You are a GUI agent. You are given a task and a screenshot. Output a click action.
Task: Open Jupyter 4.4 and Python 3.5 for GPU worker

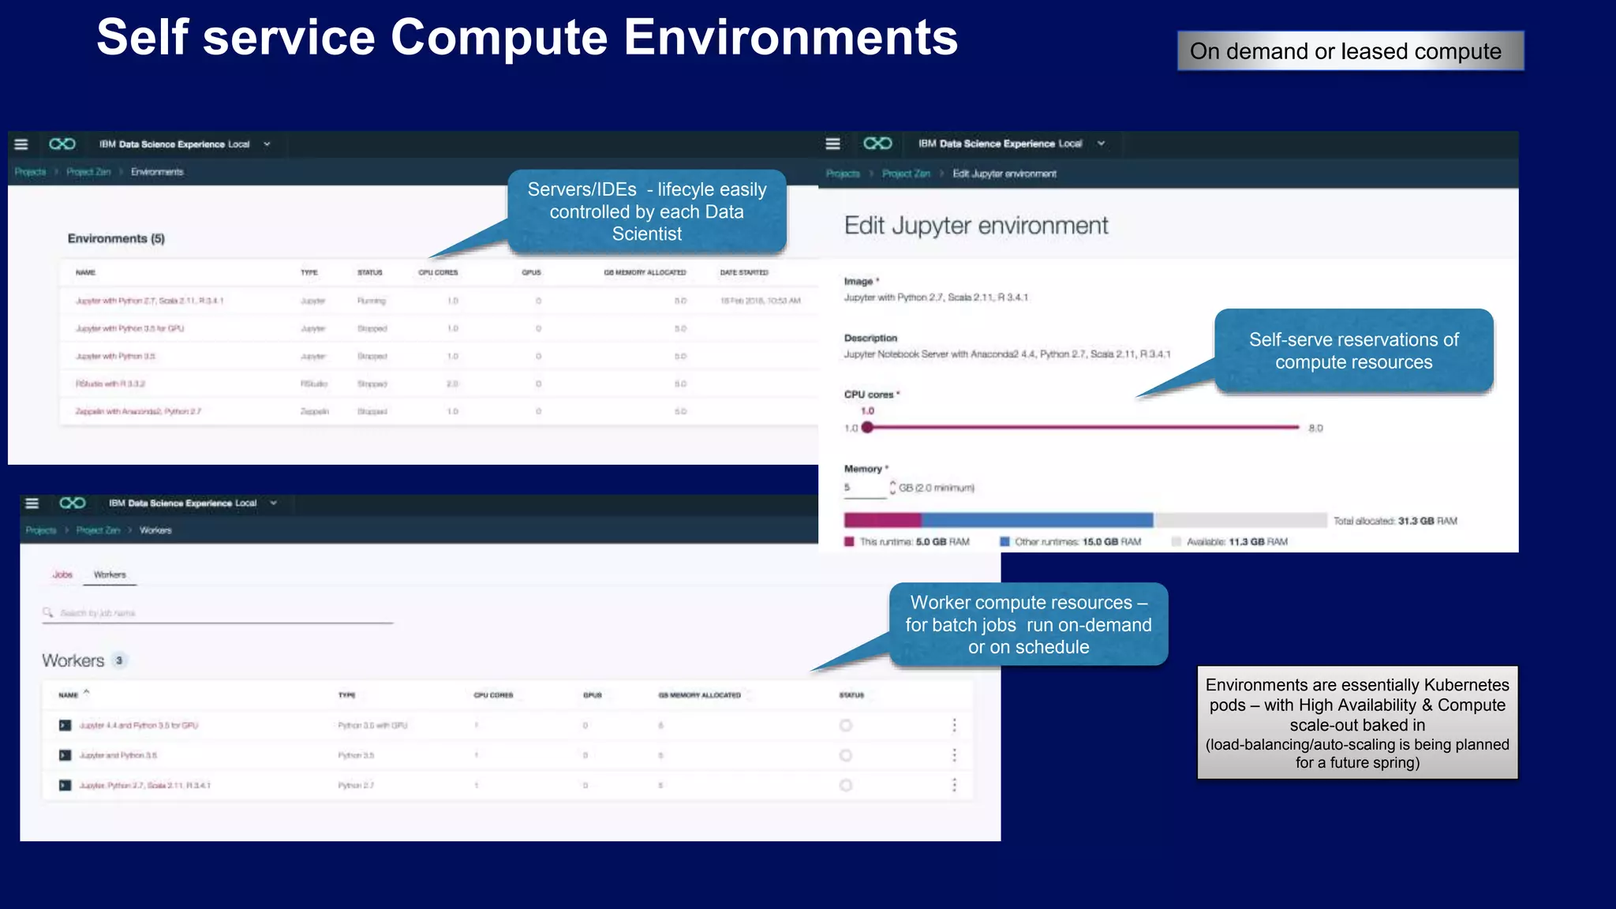pos(138,725)
